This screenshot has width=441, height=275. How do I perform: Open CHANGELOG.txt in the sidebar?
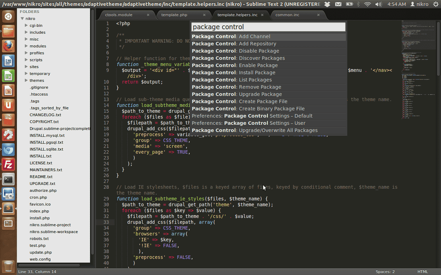45,115
